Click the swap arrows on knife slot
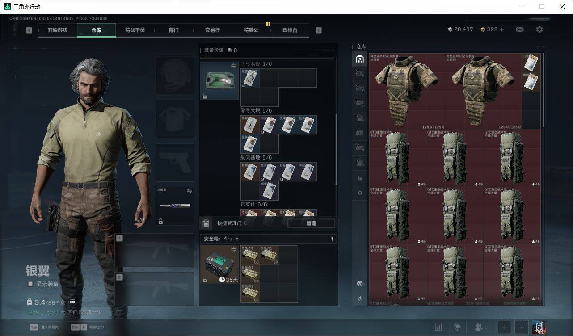Screen dimensions: 573x336 tap(189, 191)
